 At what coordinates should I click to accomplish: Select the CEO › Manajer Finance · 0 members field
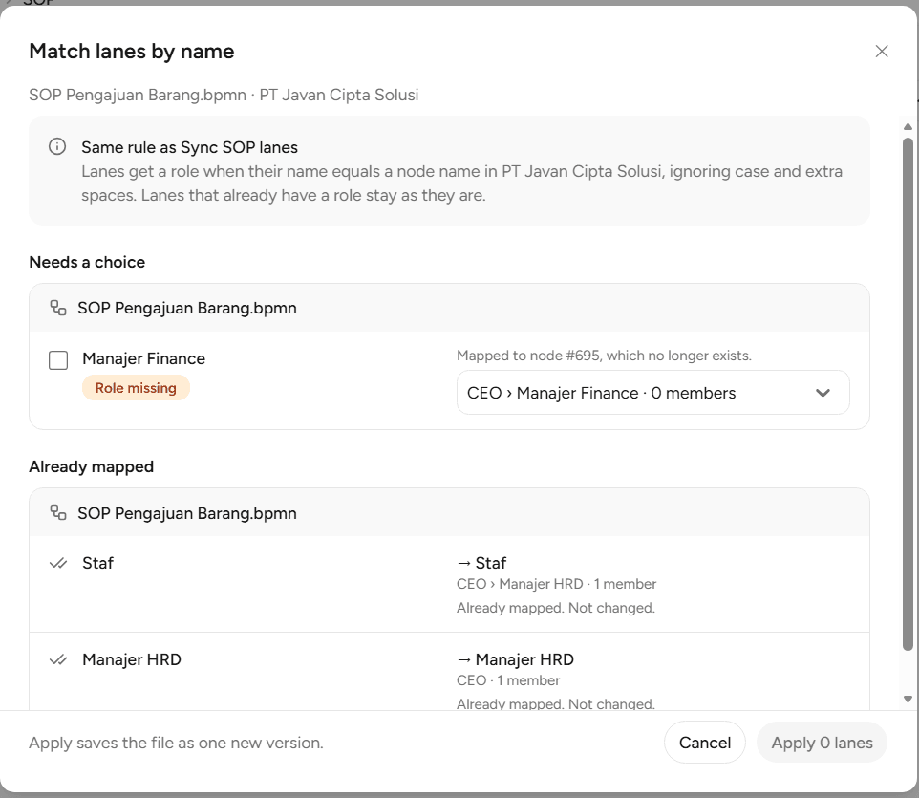pyautogui.click(x=629, y=393)
